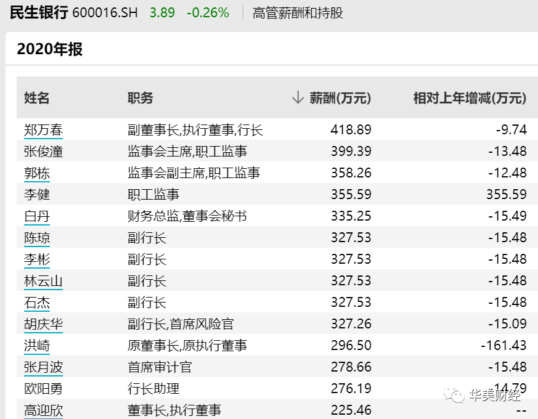The width and height of the screenshot is (538, 419).
Task: Click the 高管薪酬和持股 page title
Action: (x=298, y=13)
